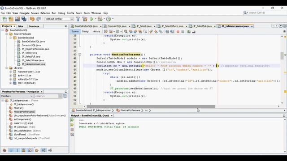The width and height of the screenshot is (287, 161).
Task: Click the New Project toolbar icon
Action: tap(11, 19)
